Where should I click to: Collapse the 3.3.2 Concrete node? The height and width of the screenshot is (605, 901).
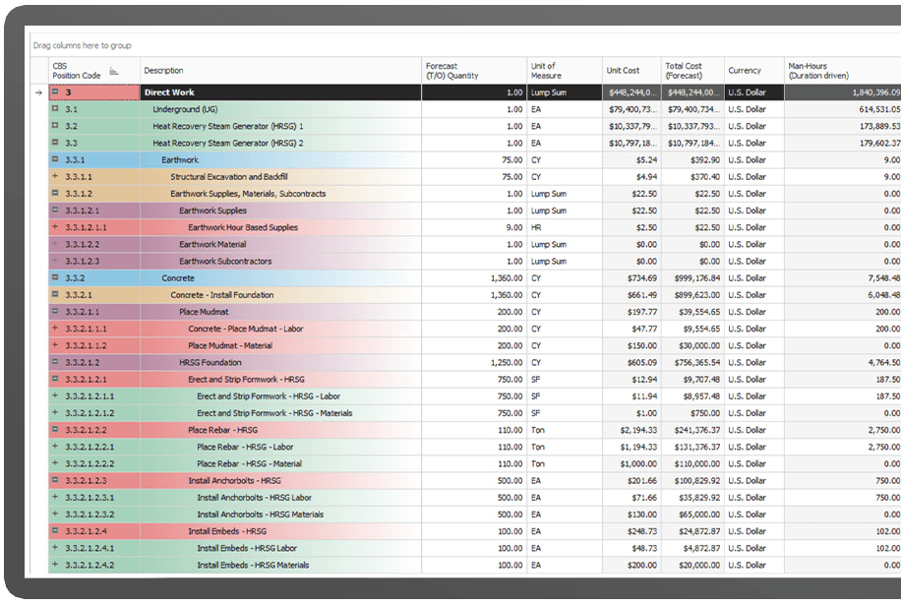[x=56, y=278]
